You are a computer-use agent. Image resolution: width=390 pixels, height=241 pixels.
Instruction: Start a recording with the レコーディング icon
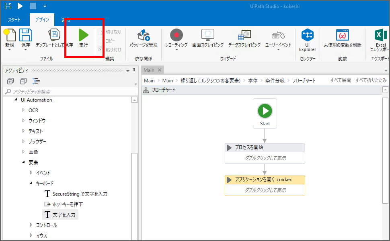pyautogui.click(x=176, y=39)
